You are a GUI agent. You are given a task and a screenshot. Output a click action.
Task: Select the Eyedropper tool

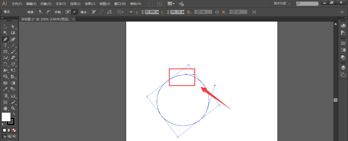(x=6, y=89)
